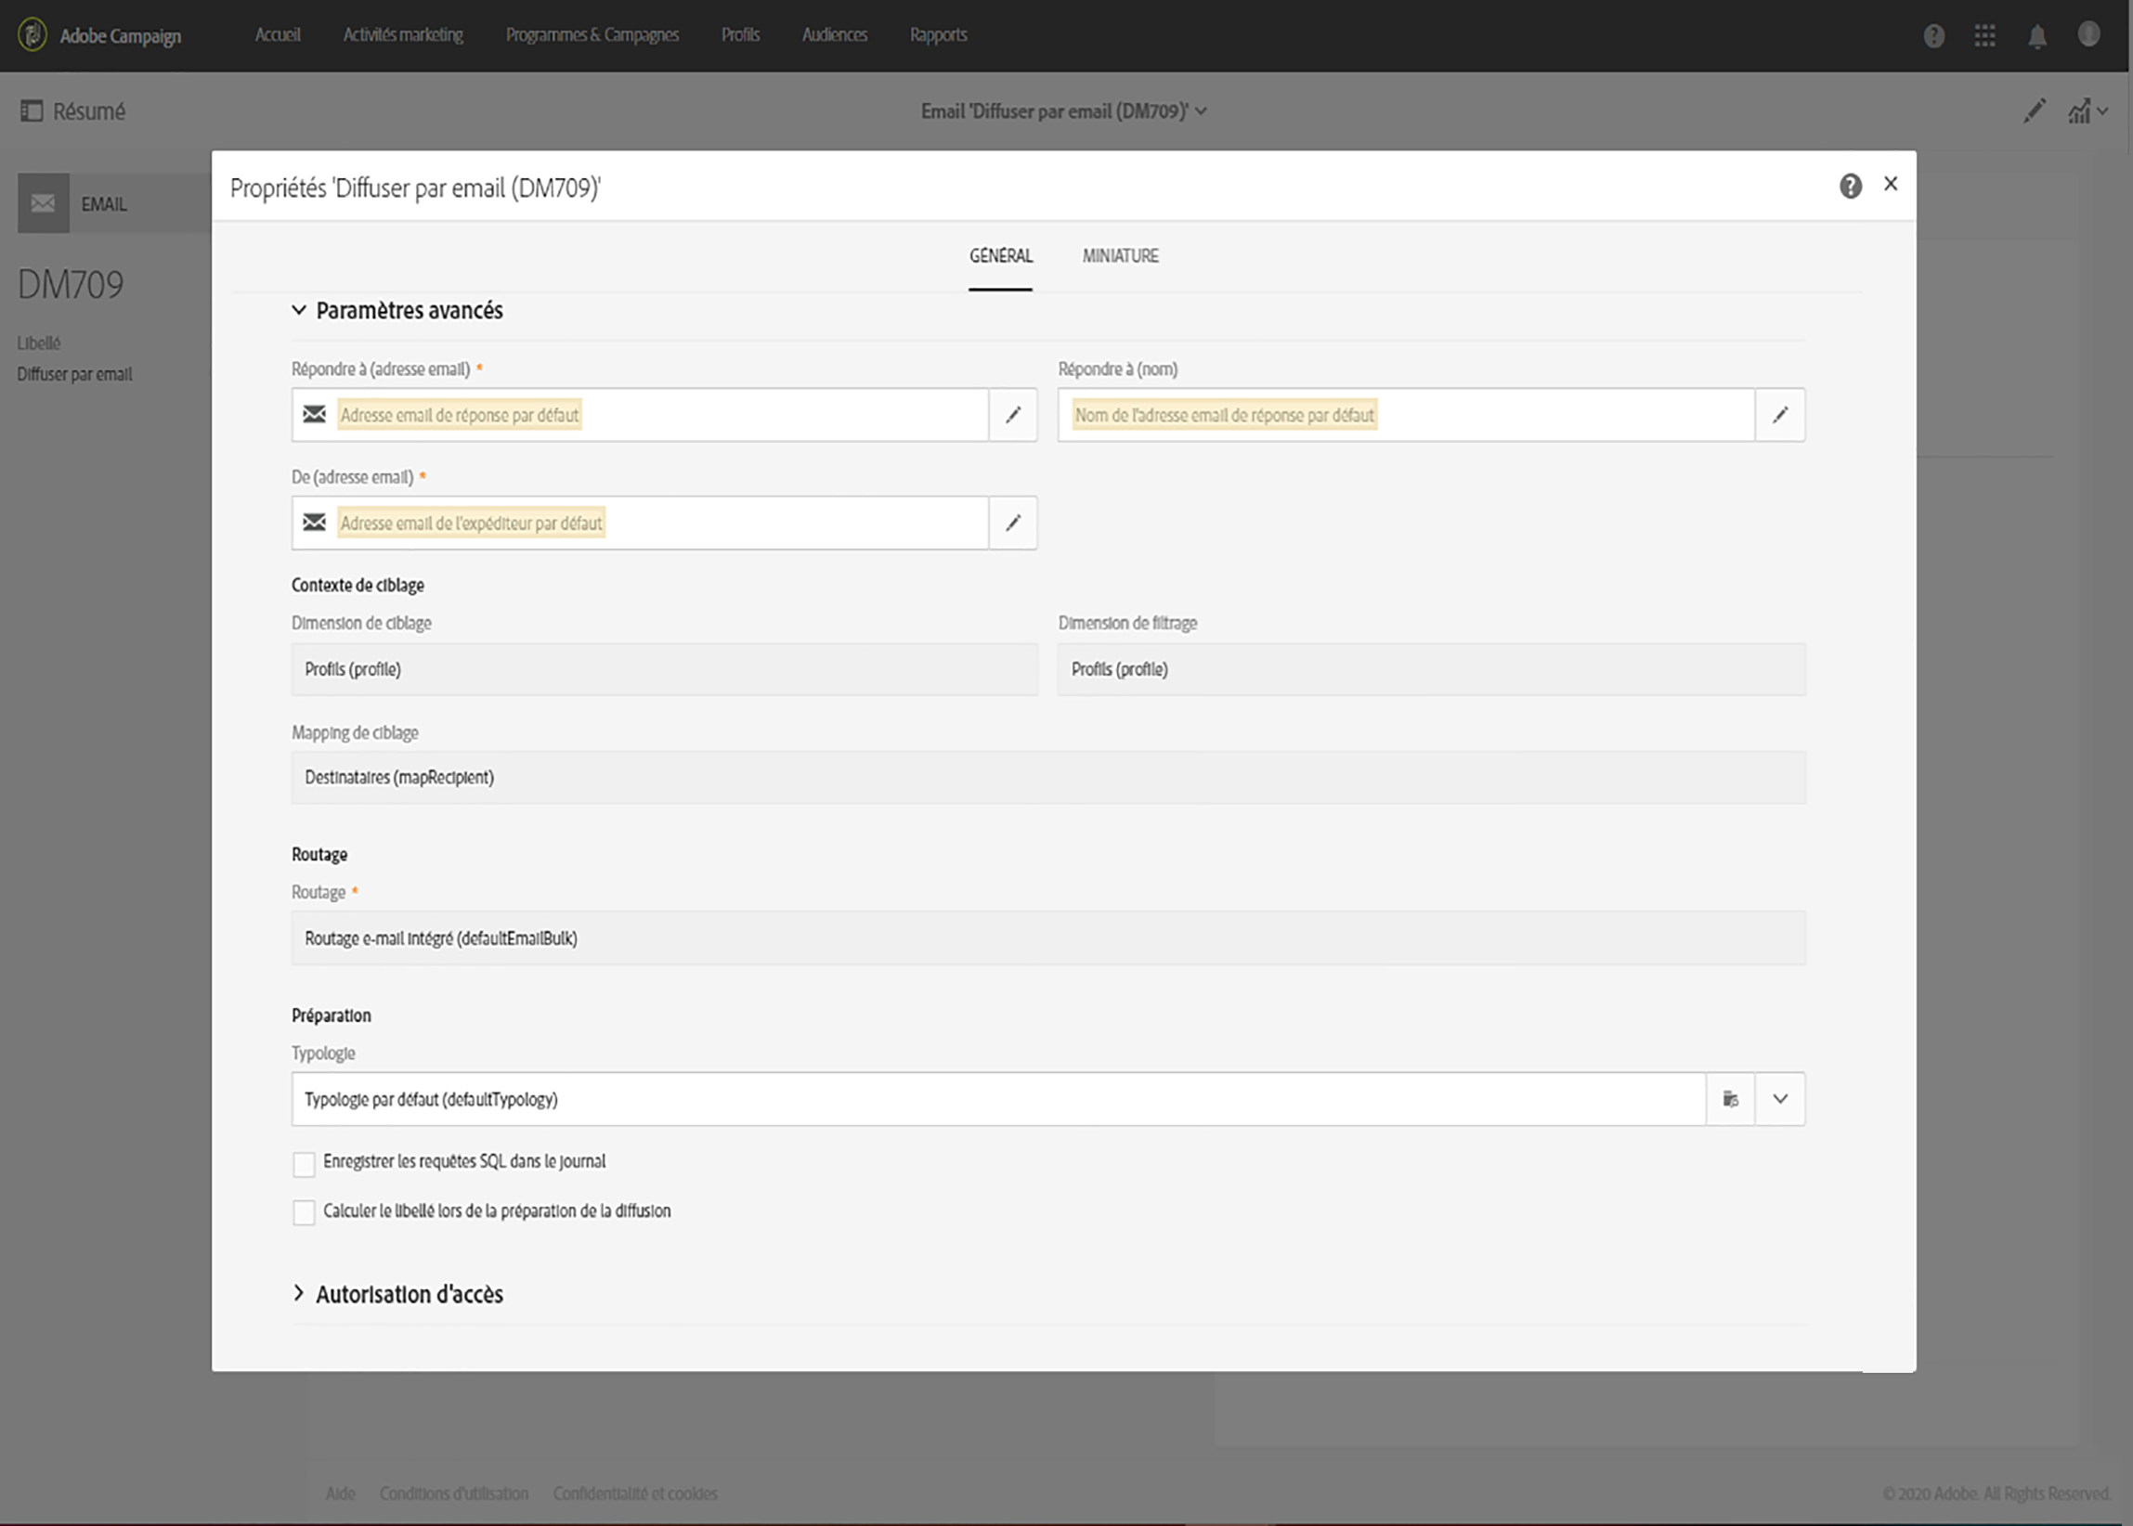Close the Propriétés dialog
2133x1526 pixels.
point(1890,184)
